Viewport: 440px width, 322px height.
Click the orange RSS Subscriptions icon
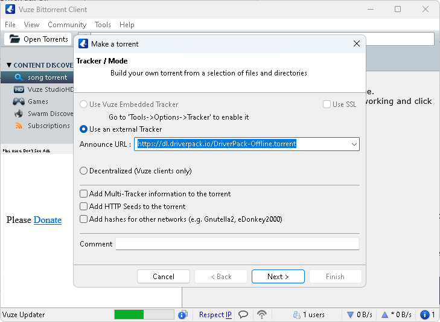point(19,126)
